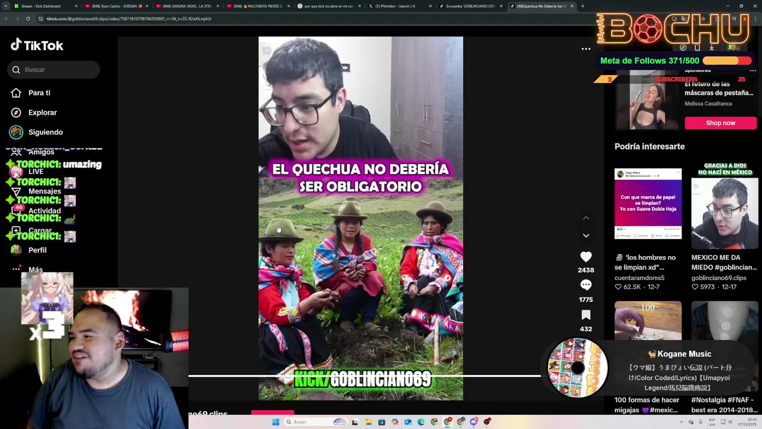The image size is (762, 429).
Task: Go to previous video with up chevron
Action: (x=586, y=217)
